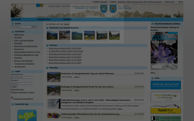Open Radrouten im Burggrafenamt news headline
The image size is (194, 121).
click(87, 74)
